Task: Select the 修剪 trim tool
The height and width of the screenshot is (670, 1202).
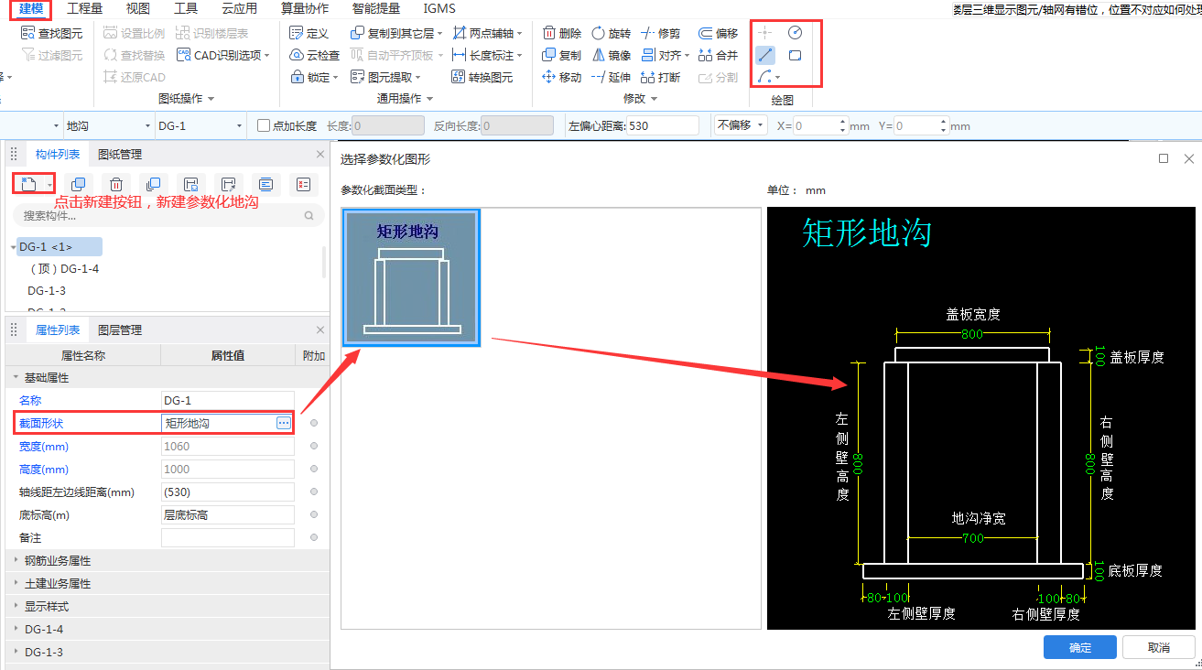Action: (x=660, y=33)
